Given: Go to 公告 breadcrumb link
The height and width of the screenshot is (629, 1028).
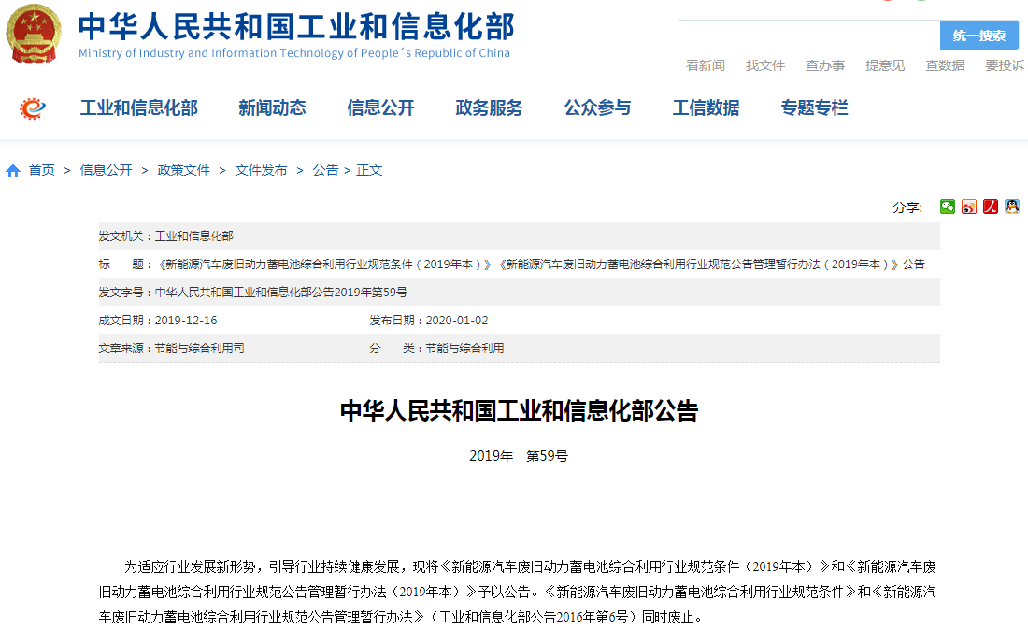Looking at the screenshot, I should (325, 170).
